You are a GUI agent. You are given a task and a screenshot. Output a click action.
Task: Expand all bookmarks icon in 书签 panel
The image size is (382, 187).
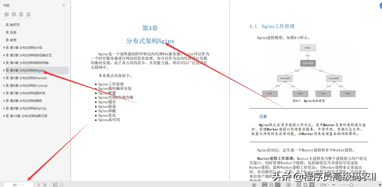point(7,14)
